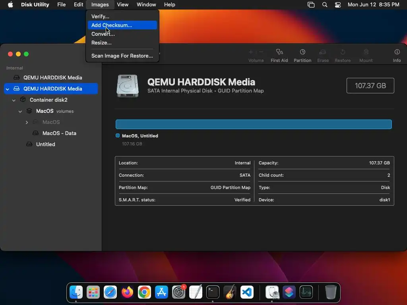Open Terminal from the Dock

[213, 292]
